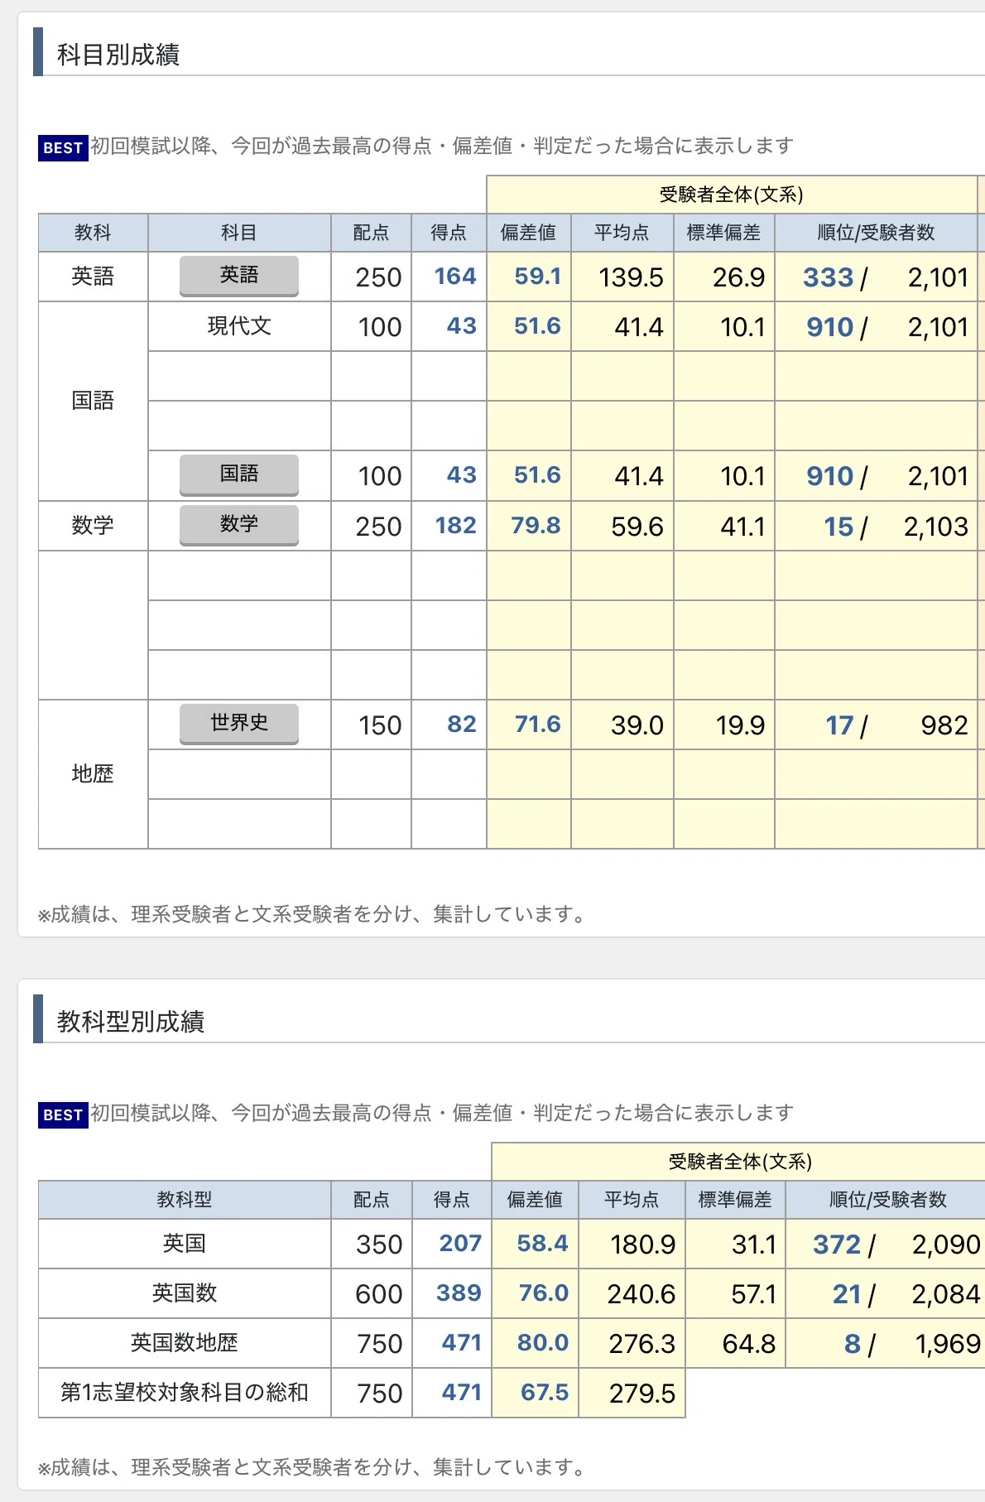The height and width of the screenshot is (1502, 985).
Task: Open the 数学 subject button
Action: (x=238, y=525)
